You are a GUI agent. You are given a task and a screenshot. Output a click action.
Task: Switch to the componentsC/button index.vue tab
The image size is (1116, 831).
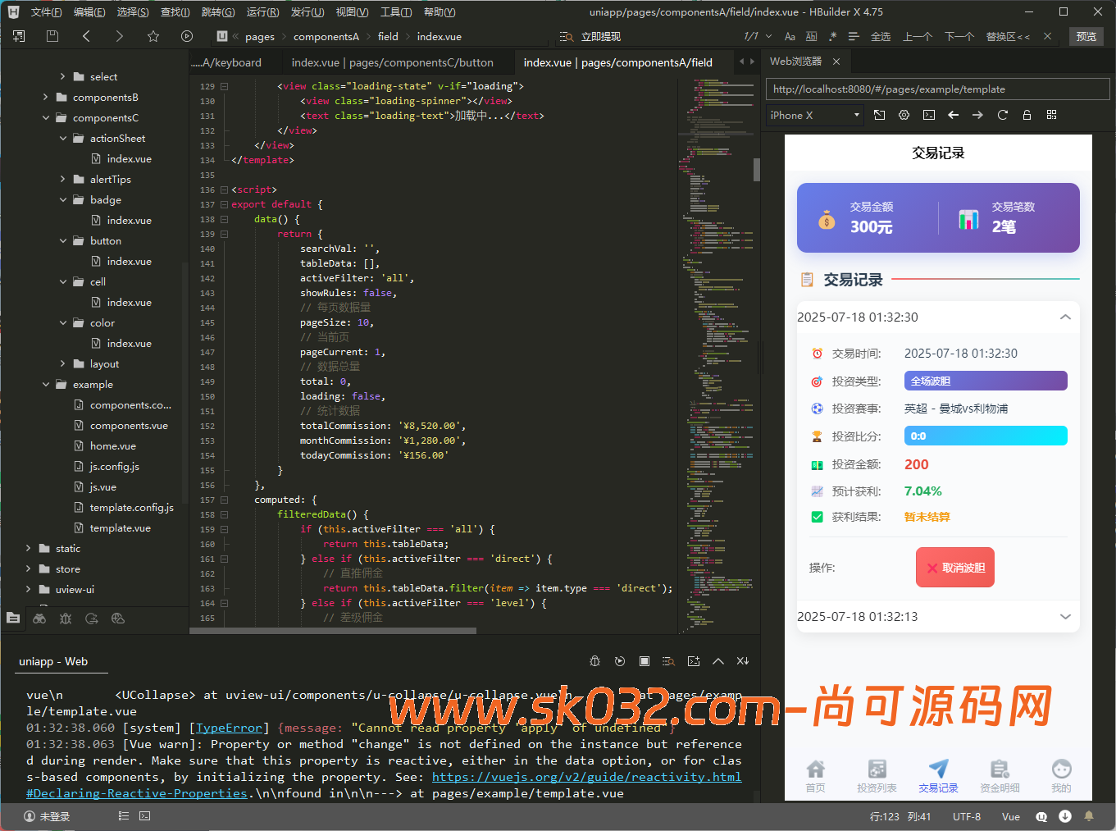click(390, 62)
